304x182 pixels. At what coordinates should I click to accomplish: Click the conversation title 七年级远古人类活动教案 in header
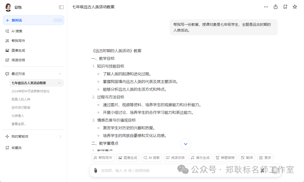[x=93, y=7]
